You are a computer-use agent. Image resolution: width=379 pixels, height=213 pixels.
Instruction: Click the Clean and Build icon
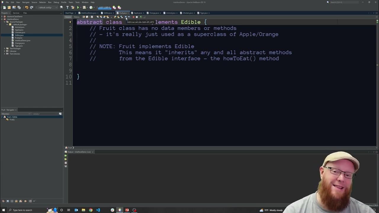click(x=73, y=7)
